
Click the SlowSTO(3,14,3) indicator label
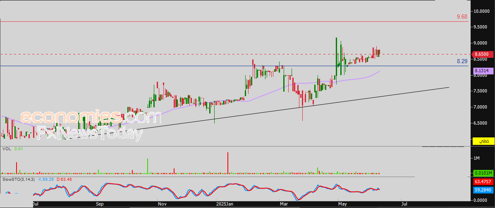coord(19,180)
